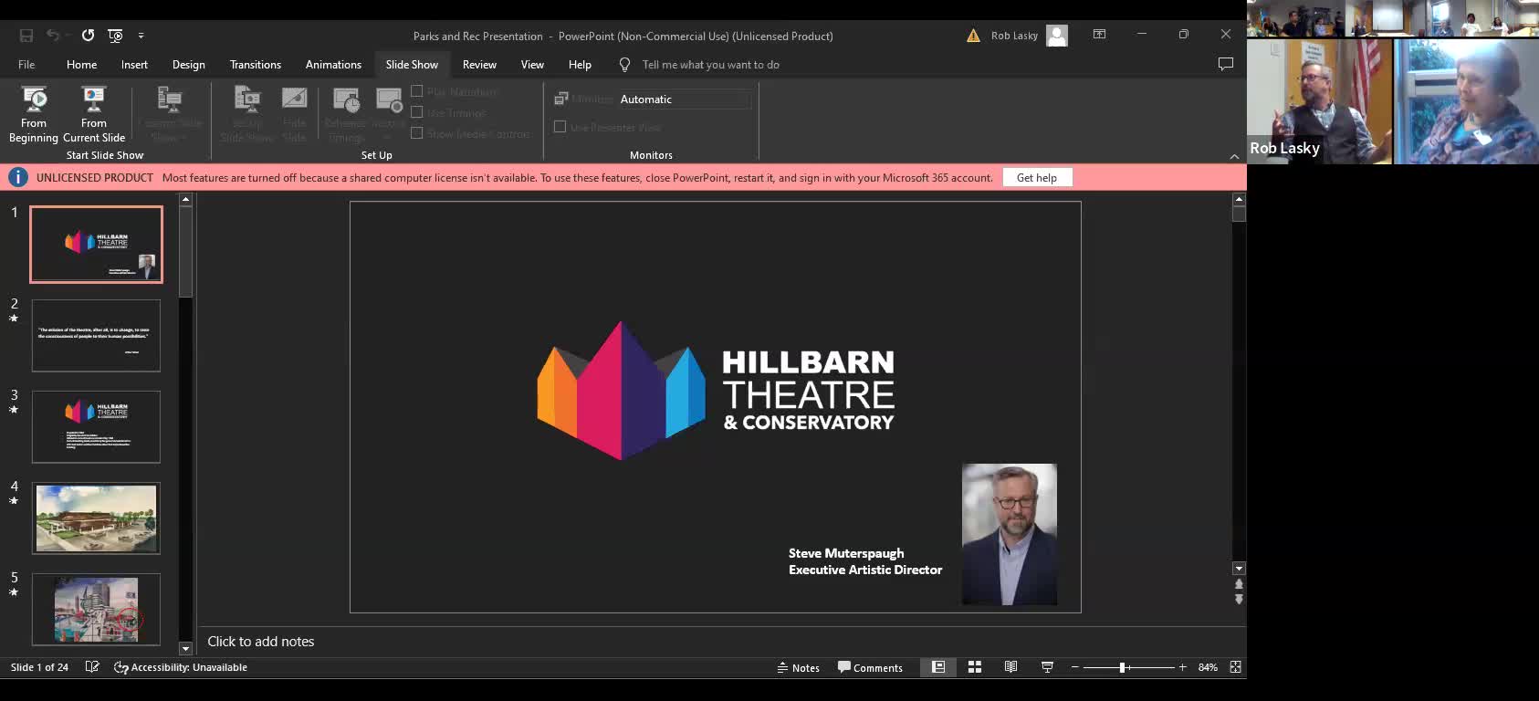Switch to the Animations tab
The image size is (1539, 701).
coord(333,65)
